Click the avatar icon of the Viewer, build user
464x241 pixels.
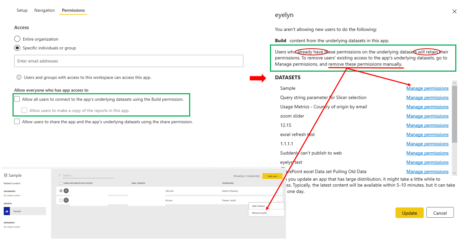pos(66,200)
